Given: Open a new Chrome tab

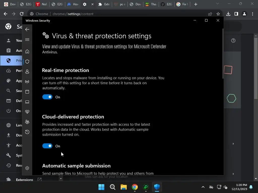Looking at the screenshot, I should pos(196,4).
